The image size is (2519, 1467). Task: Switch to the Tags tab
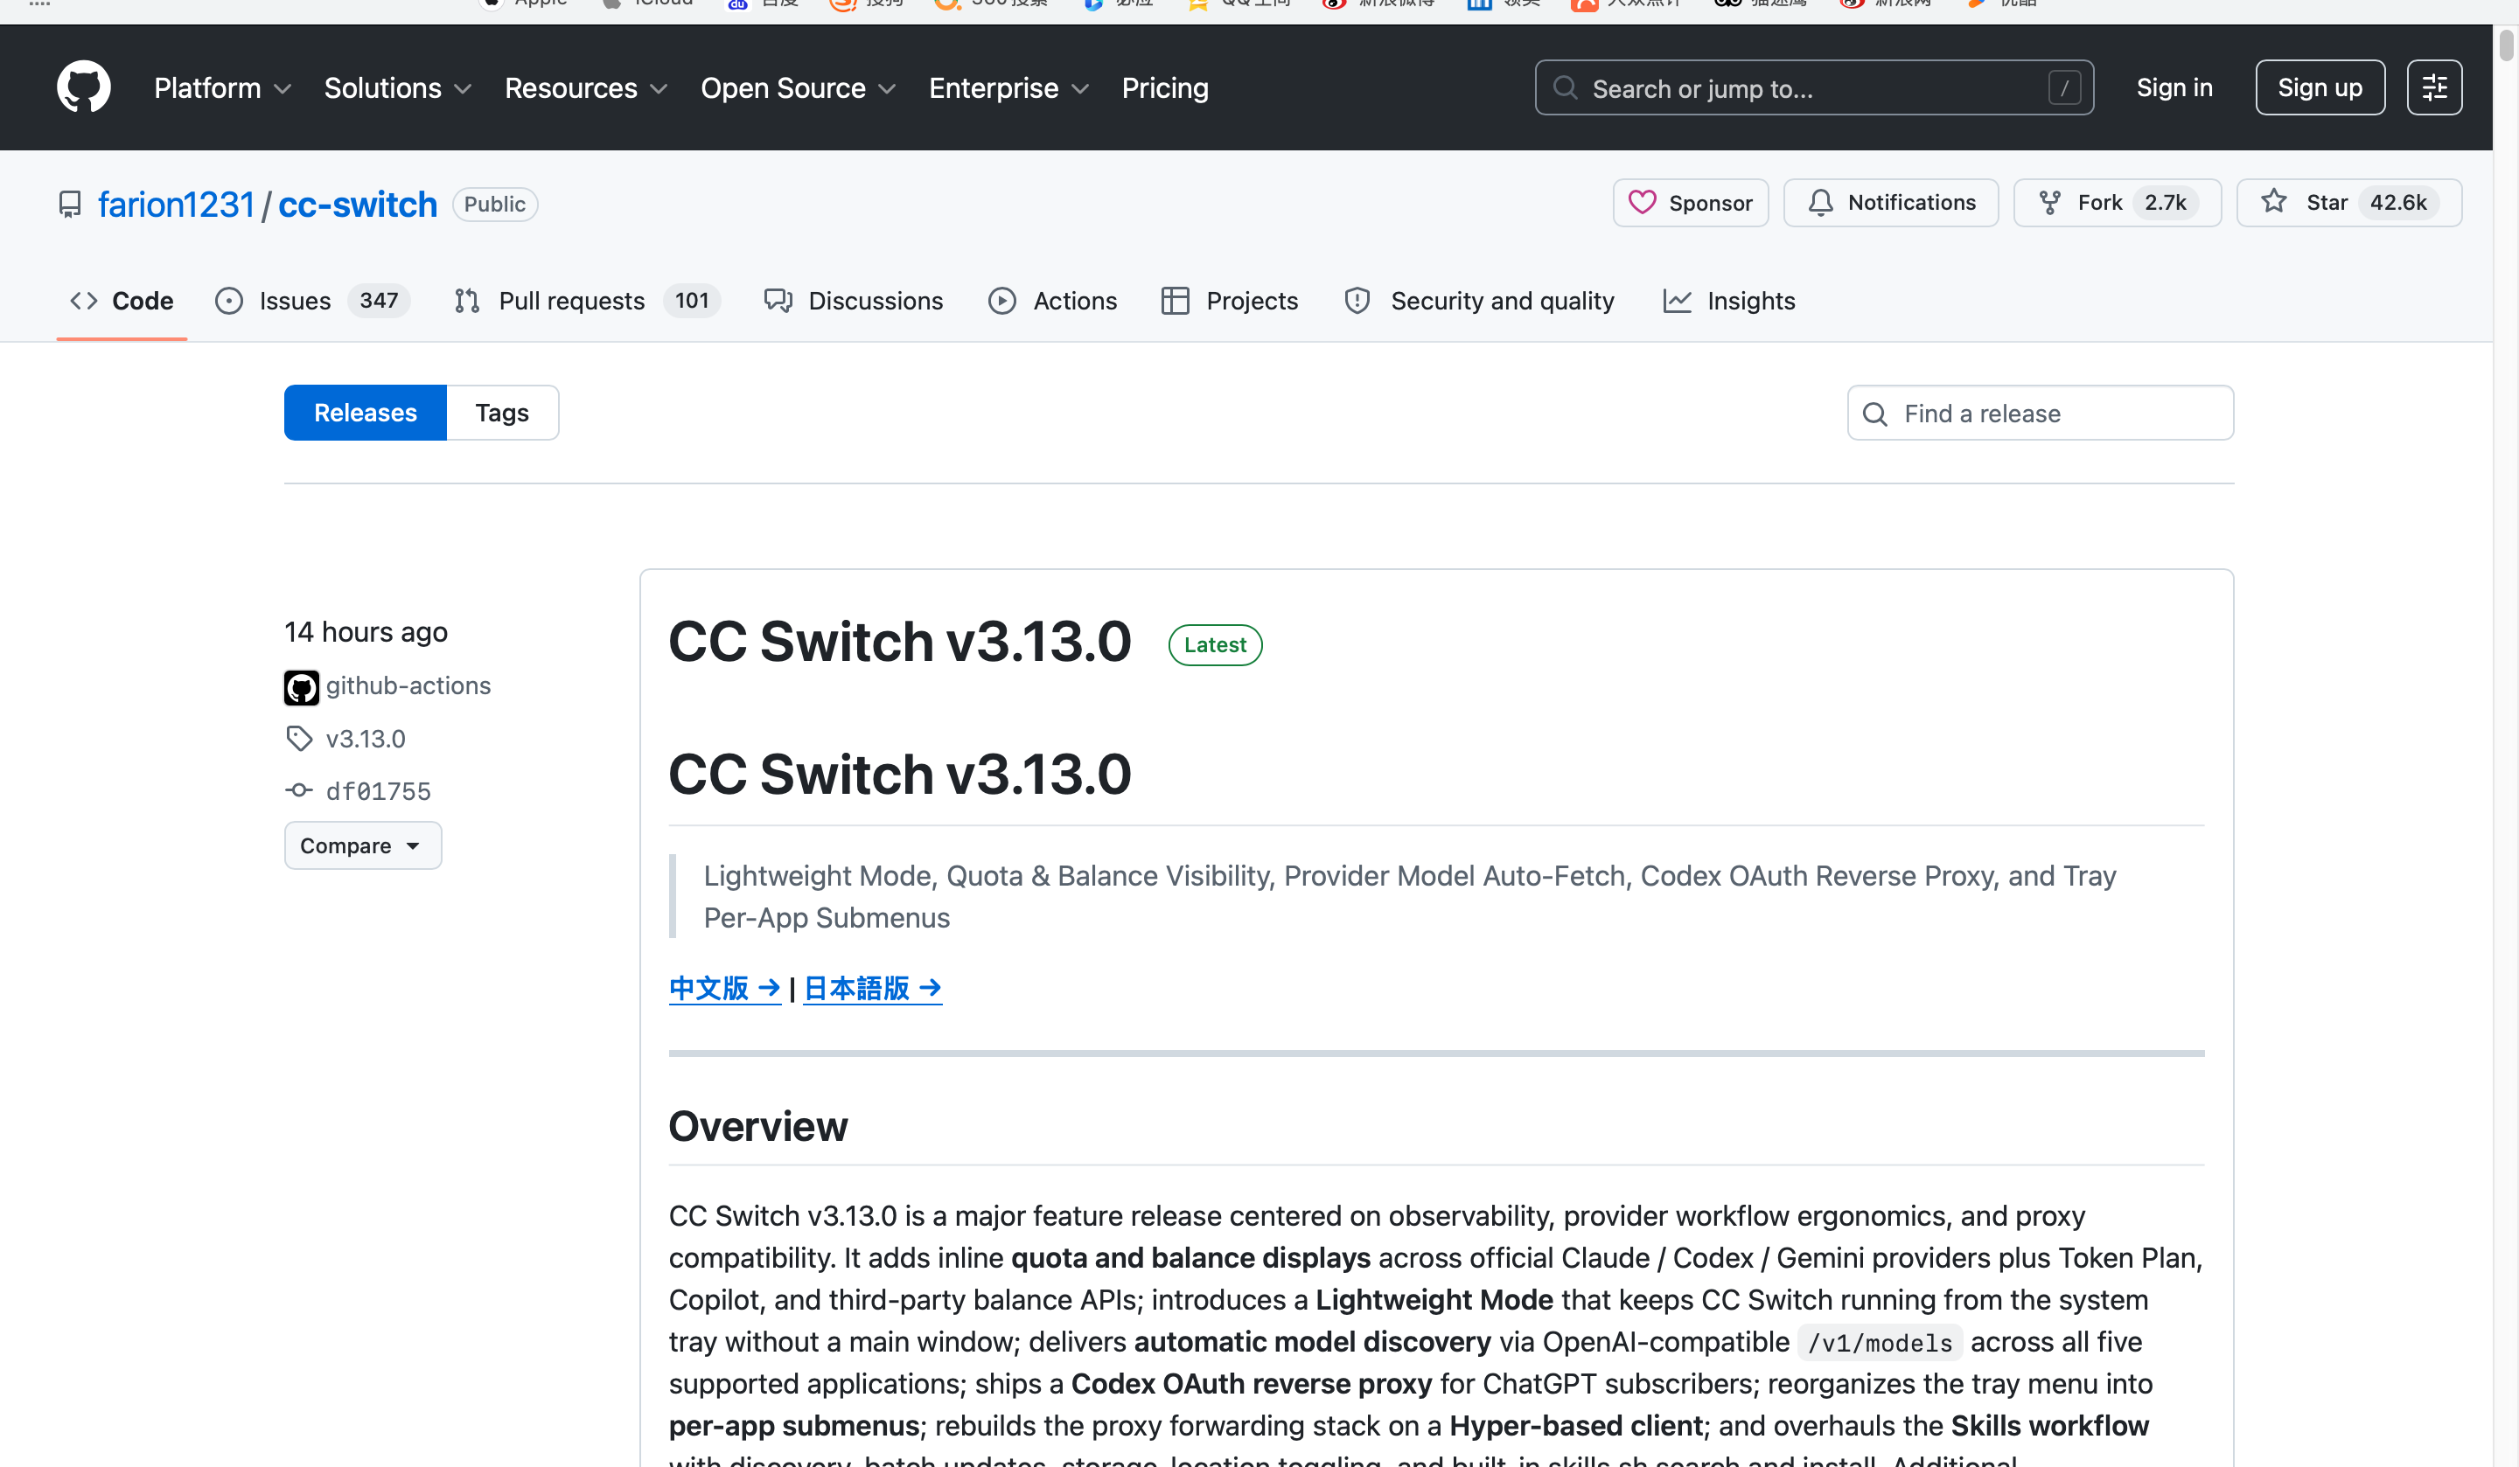coord(502,413)
